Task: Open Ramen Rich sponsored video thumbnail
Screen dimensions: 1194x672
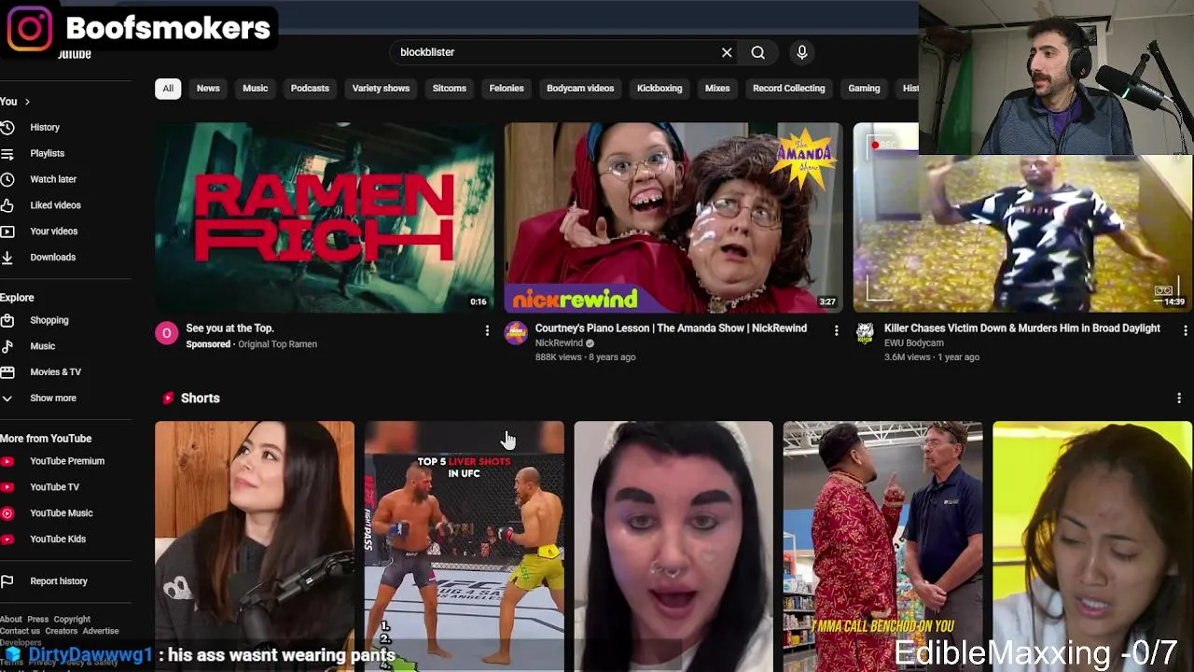Action: click(325, 217)
